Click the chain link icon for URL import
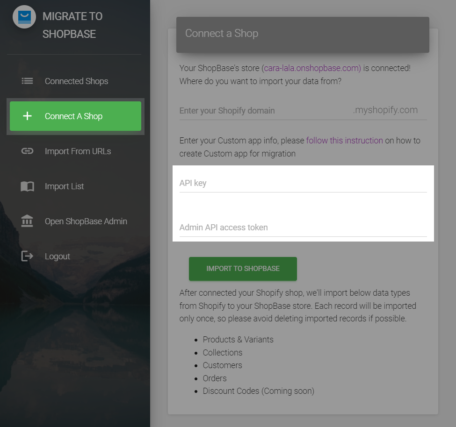The image size is (456, 427). [x=27, y=151]
